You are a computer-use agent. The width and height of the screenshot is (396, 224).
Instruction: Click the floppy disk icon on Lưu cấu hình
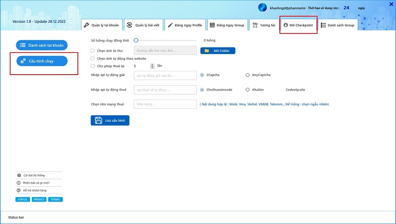(99, 120)
